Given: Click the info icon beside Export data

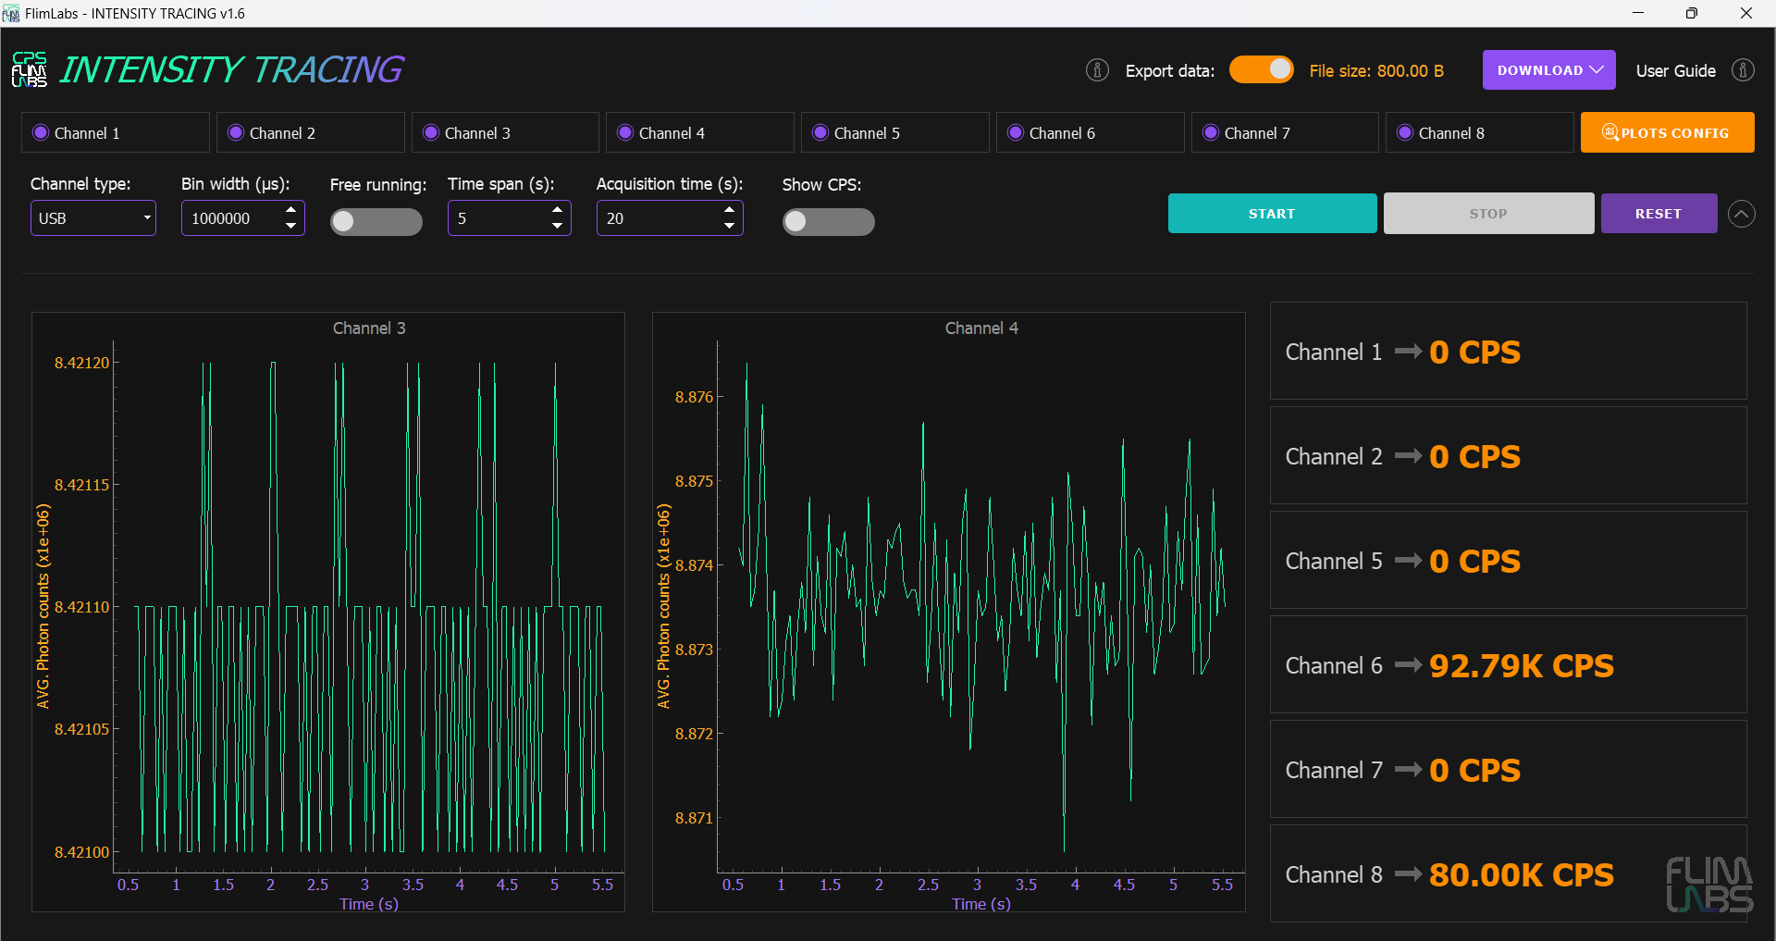Looking at the screenshot, I should coord(1097,70).
